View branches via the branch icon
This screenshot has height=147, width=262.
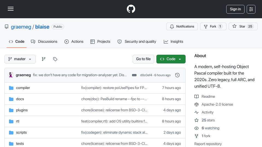coord(44,59)
